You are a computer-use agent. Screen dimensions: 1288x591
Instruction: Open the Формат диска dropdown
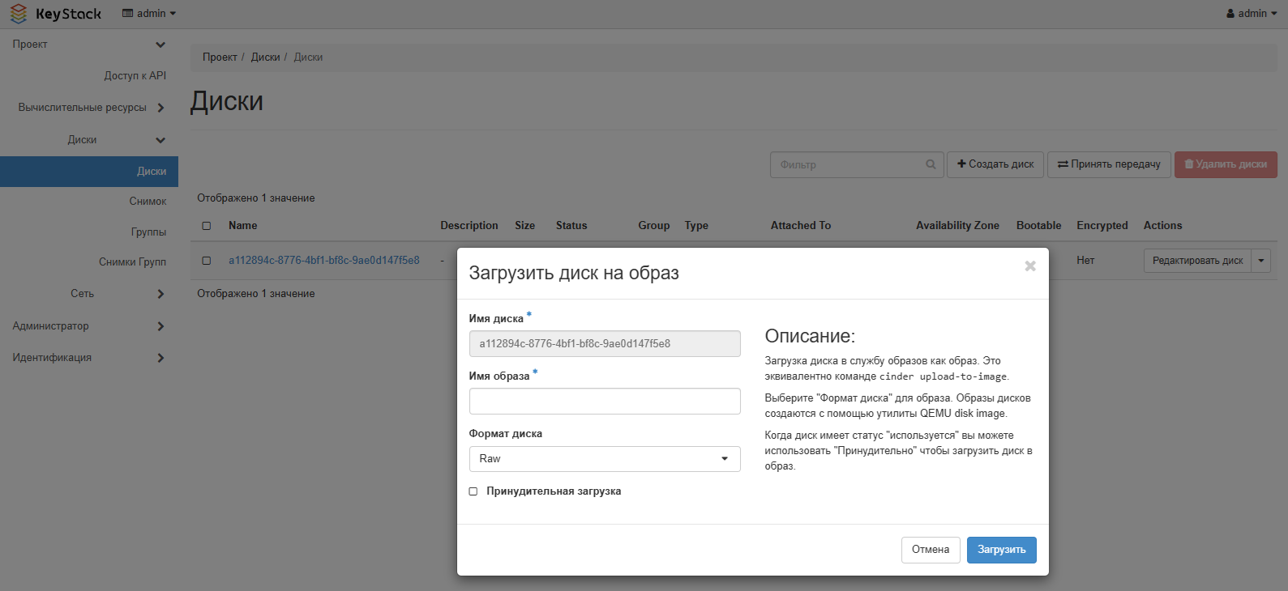click(x=604, y=459)
